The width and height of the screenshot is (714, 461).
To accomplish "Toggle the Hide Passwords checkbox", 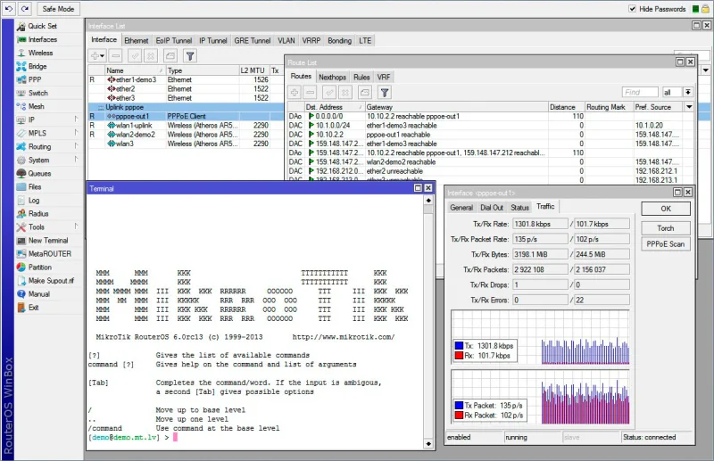I will click(x=632, y=9).
